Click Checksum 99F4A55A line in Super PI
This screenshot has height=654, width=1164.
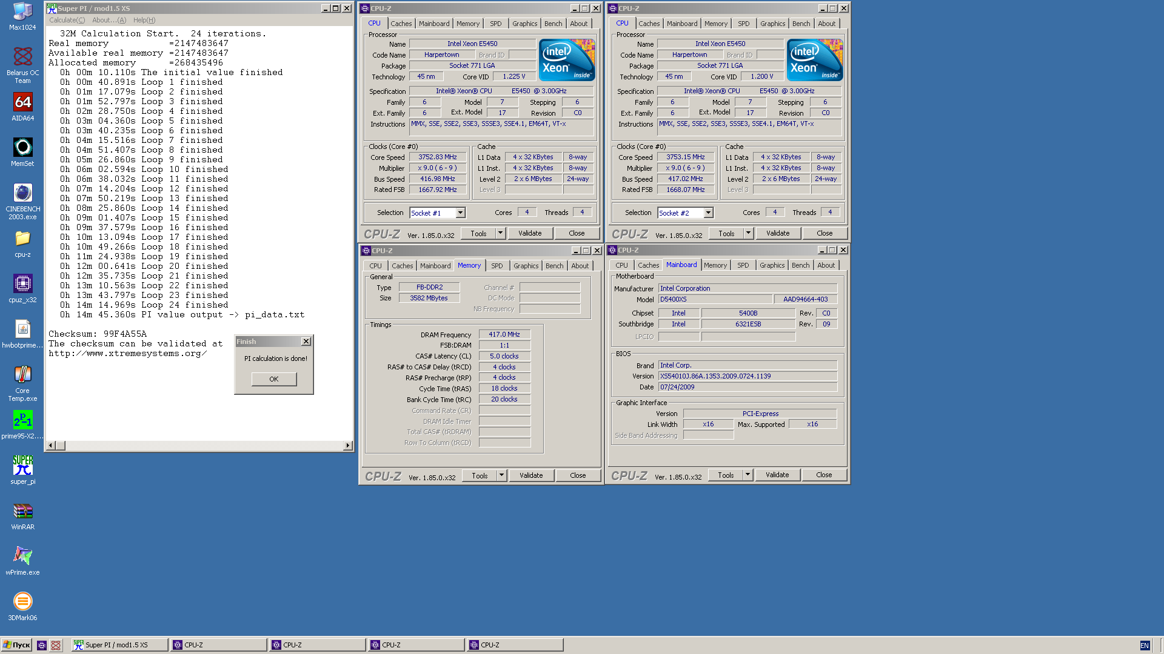[98, 334]
